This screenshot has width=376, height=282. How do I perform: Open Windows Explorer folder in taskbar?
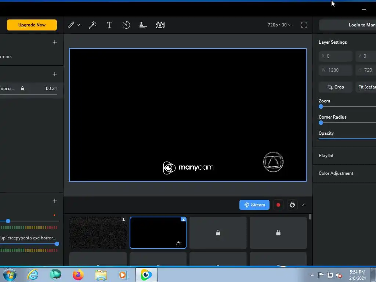pos(101,275)
